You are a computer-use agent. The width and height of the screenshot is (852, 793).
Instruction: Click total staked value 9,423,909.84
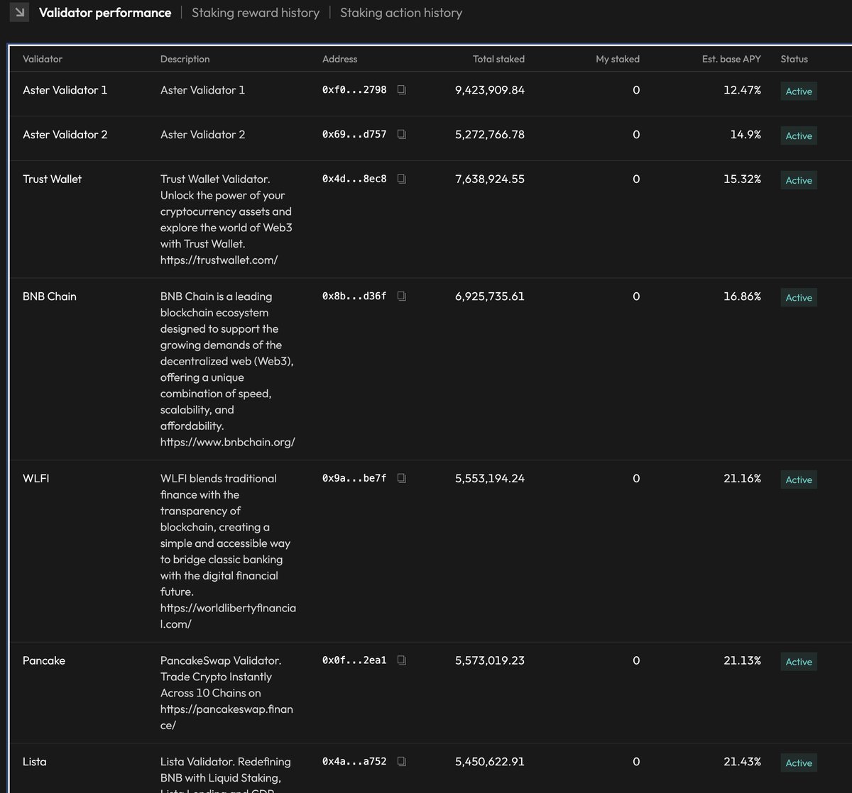click(490, 90)
